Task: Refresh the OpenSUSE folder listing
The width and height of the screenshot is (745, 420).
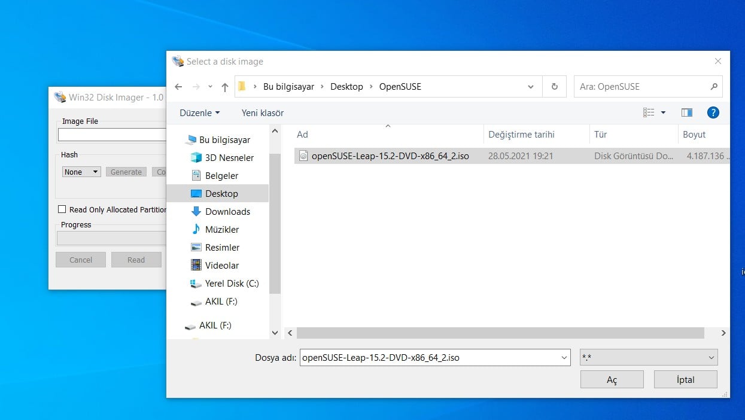Action: 555,87
